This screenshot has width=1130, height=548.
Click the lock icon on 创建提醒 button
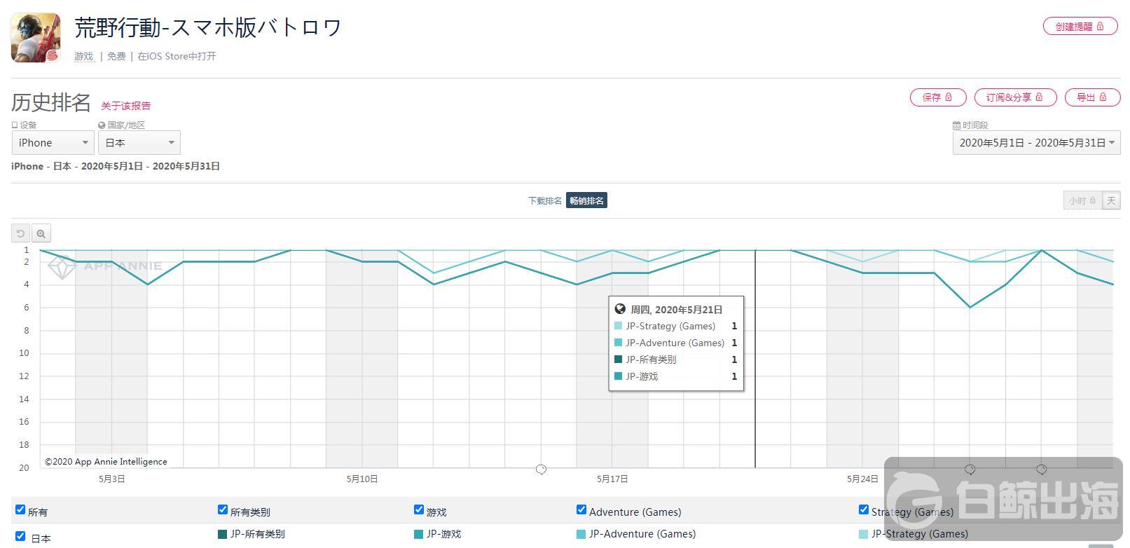pyautogui.click(x=1101, y=26)
